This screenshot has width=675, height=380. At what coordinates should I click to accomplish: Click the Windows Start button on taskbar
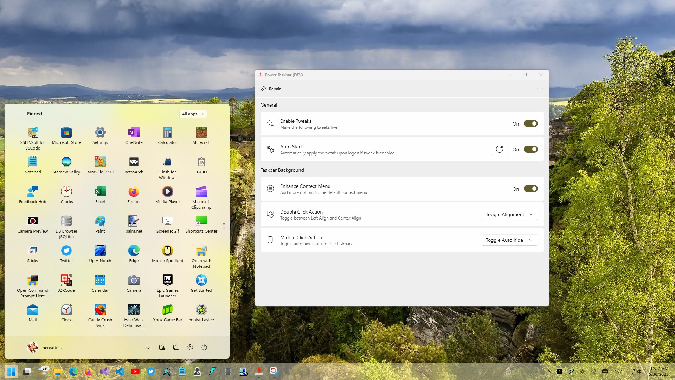tap(11, 371)
